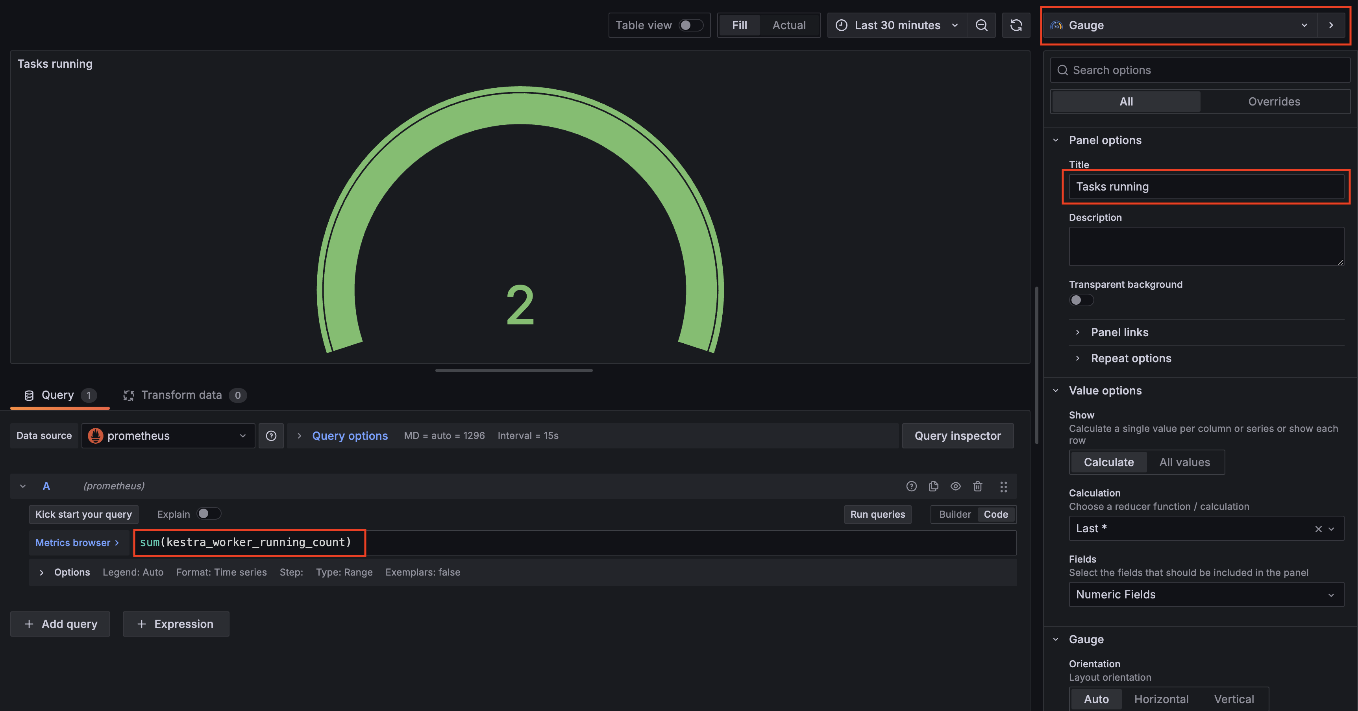Open the Gauge visualization picker dropdown
Screen dimensions: 1358x711
[x=1304, y=25]
